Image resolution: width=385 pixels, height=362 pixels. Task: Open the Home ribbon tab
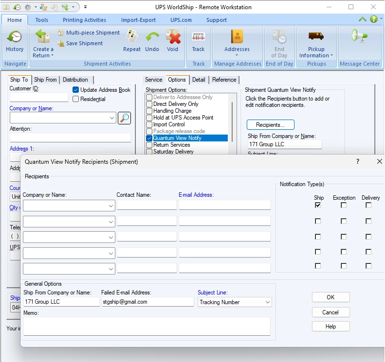(x=15, y=20)
